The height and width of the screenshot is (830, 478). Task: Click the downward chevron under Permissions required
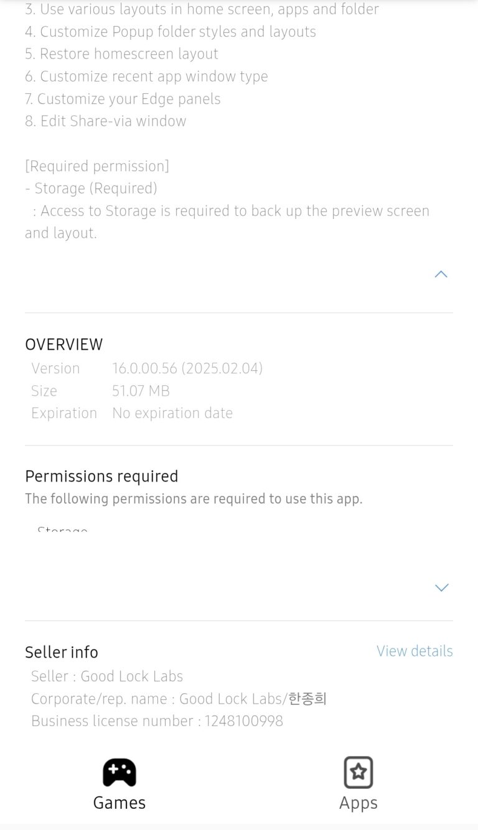[441, 587]
